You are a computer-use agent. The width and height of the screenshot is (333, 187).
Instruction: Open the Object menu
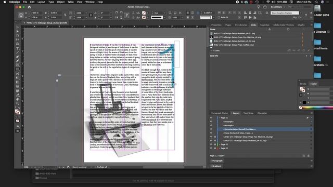pyautogui.click(x=60, y=2)
